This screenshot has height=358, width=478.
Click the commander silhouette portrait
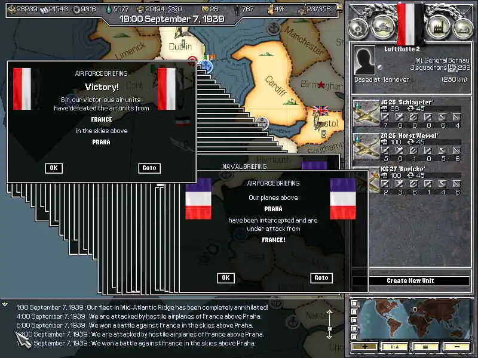pos(364,60)
